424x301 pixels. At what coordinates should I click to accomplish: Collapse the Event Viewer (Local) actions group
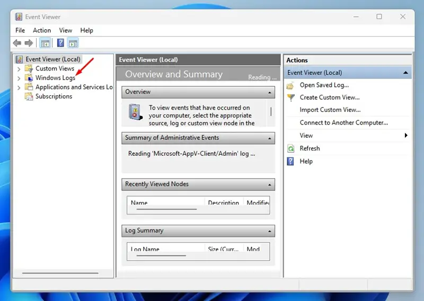405,73
